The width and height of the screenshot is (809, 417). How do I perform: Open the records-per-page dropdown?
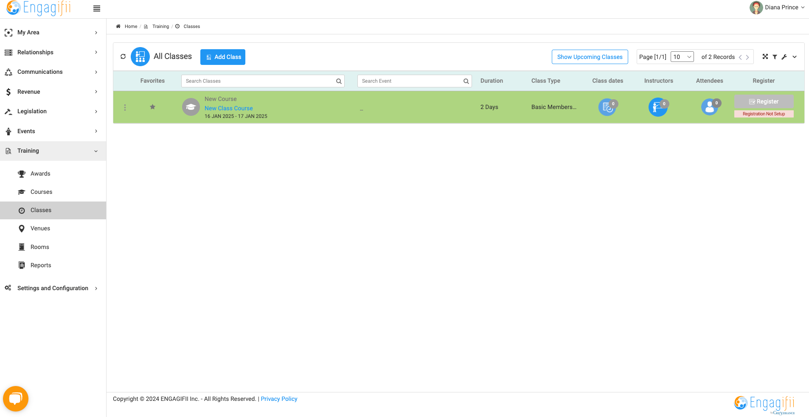click(x=682, y=57)
